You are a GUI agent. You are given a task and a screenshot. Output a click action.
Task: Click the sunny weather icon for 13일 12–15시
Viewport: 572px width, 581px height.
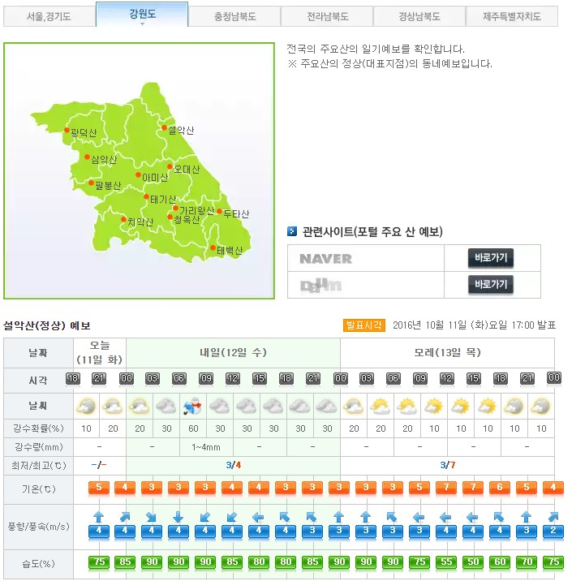tap(461, 406)
